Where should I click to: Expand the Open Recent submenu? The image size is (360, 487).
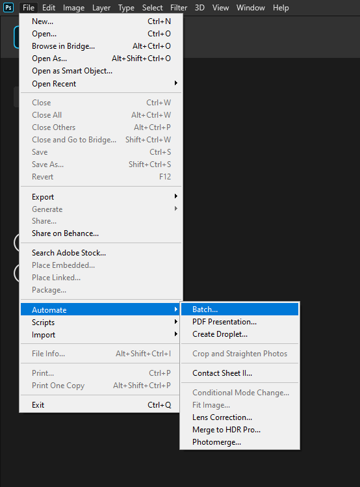pyautogui.click(x=101, y=83)
